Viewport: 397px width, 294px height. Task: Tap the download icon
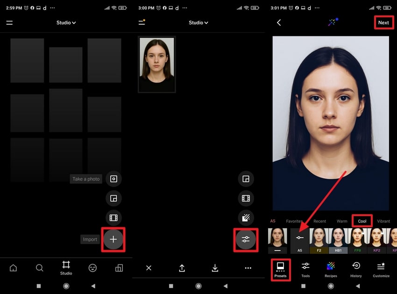tap(215, 268)
